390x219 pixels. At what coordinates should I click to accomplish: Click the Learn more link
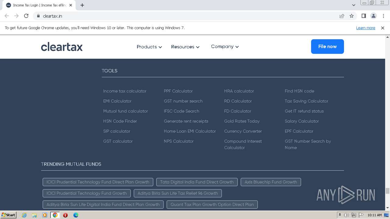coord(366,28)
